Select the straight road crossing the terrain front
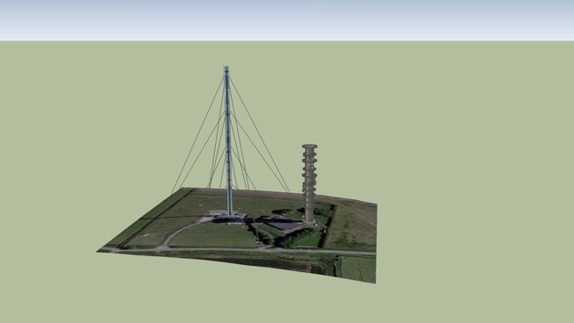Viewport: 574px width, 323px height. 238,250
